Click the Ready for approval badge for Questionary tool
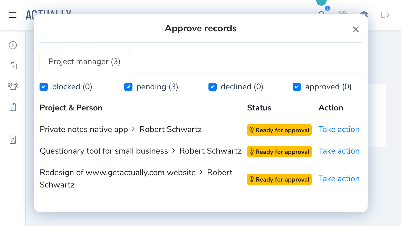 tap(279, 152)
